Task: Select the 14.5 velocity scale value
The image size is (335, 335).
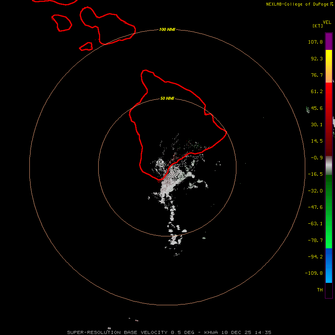Action: pyautogui.click(x=317, y=141)
